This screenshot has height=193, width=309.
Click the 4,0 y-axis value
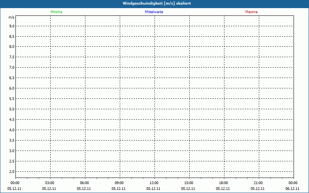[x=12, y=130]
